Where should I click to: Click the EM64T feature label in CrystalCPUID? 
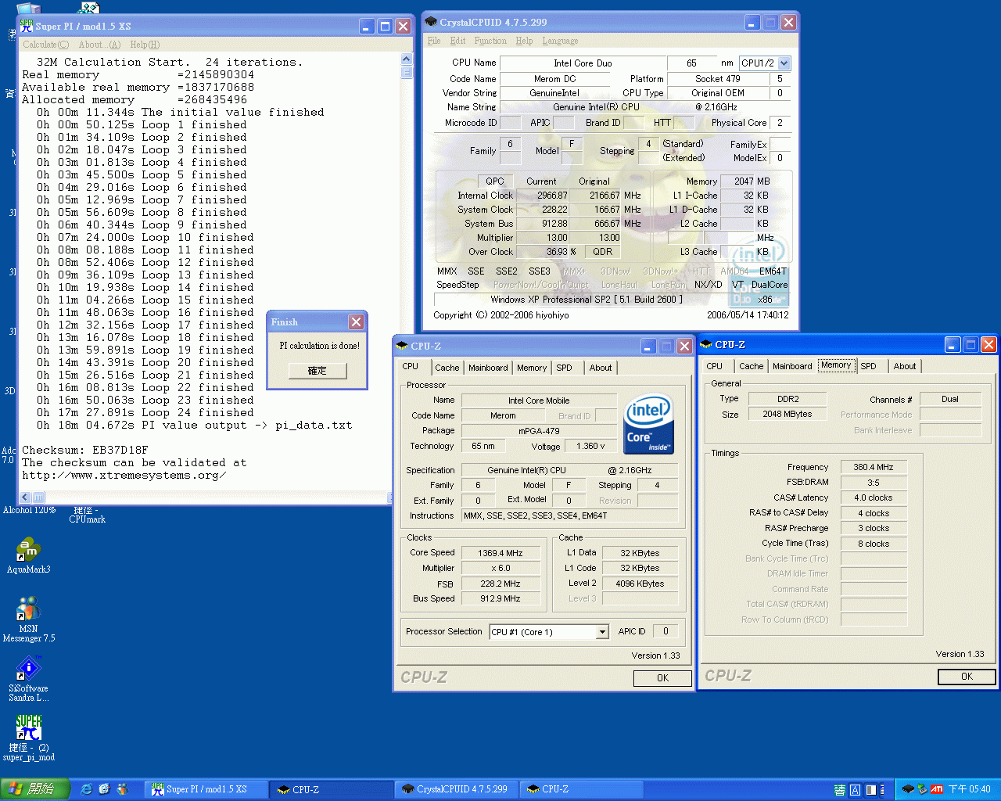click(x=773, y=271)
